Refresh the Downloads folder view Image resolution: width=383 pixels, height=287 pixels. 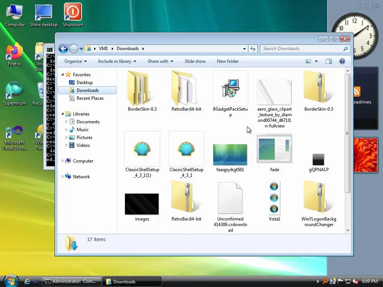tap(253, 49)
